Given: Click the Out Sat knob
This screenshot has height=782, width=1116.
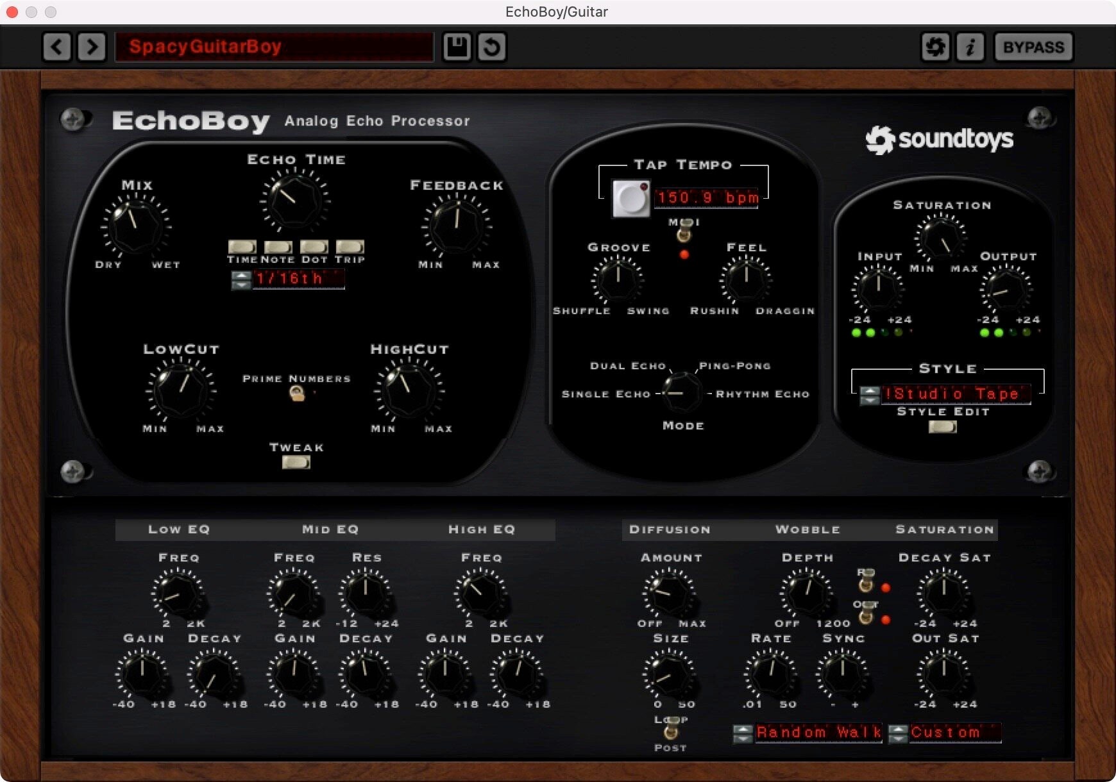Looking at the screenshot, I should click(x=943, y=674).
